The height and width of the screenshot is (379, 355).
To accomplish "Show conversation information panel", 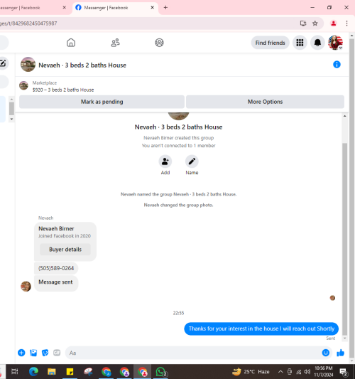I will click(x=337, y=65).
